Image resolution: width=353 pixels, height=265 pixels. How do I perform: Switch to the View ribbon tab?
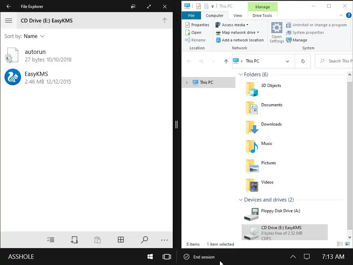coord(238,16)
